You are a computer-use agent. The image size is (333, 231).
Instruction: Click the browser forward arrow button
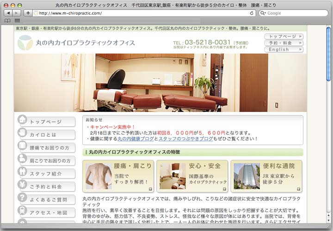click(x=17, y=13)
